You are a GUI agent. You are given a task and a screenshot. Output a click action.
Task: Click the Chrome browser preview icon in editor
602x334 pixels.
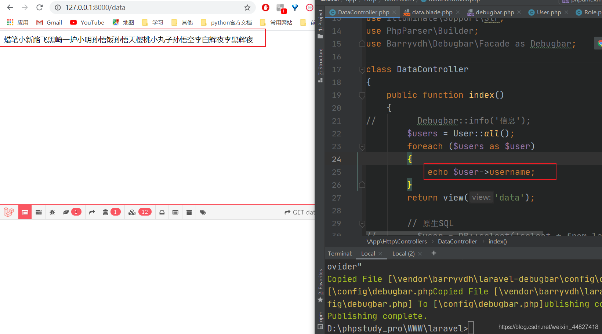(x=599, y=43)
